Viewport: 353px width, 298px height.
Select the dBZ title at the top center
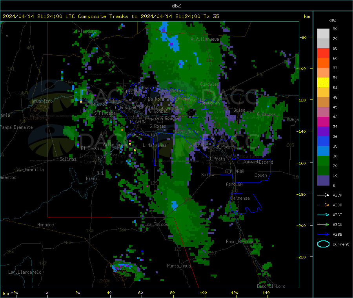176,6
